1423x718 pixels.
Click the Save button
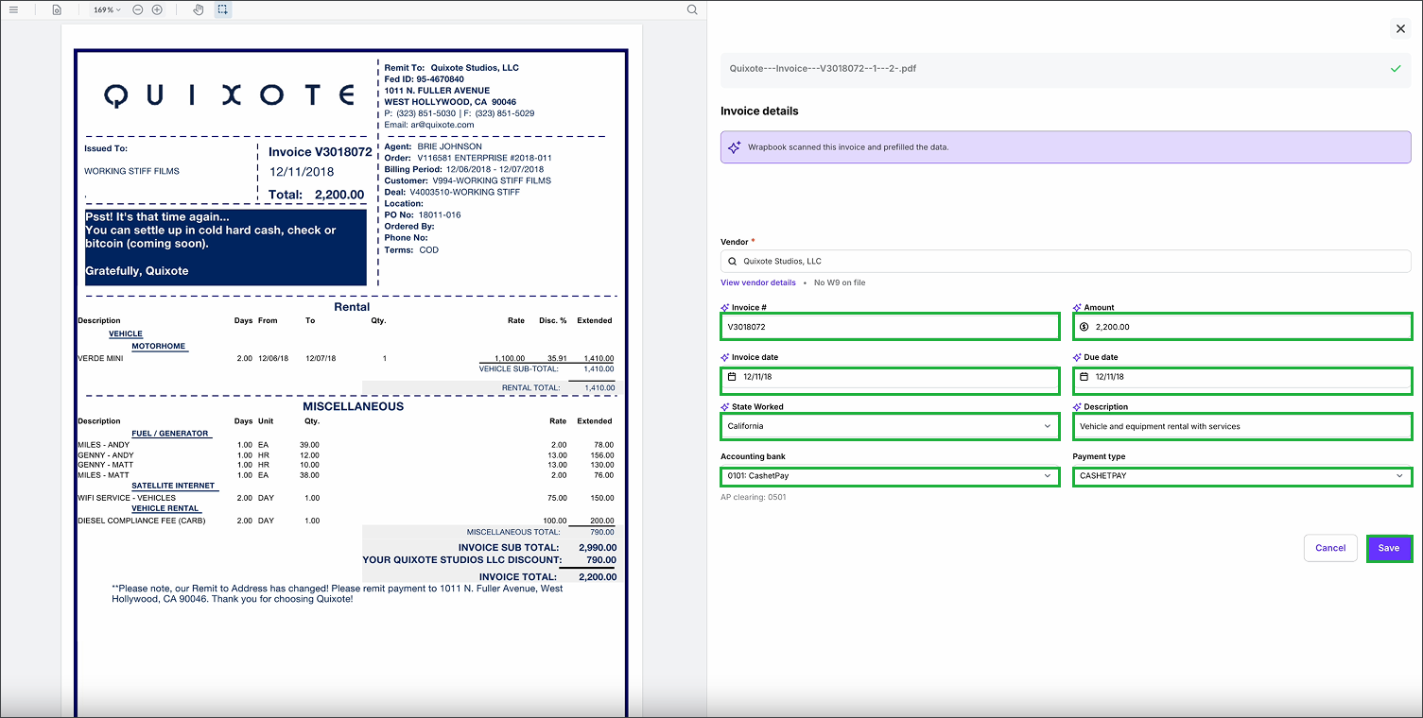click(x=1389, y=548)
